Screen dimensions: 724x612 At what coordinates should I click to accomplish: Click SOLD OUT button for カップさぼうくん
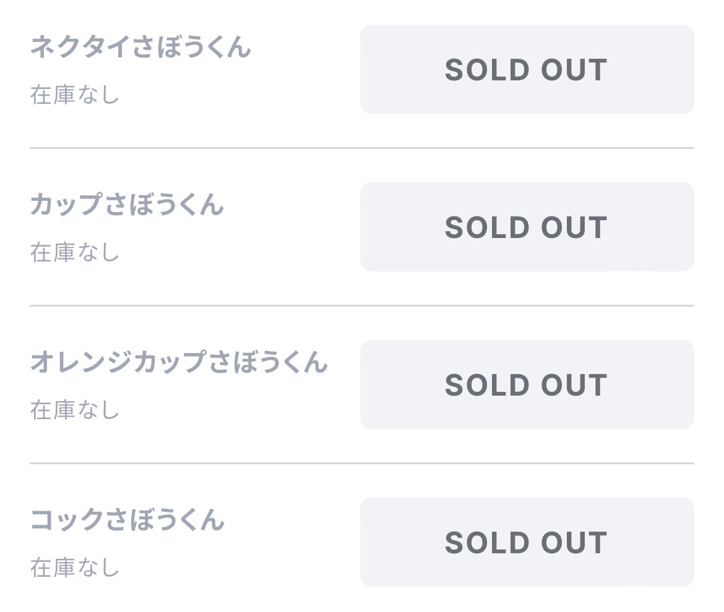tap(527, 227)
